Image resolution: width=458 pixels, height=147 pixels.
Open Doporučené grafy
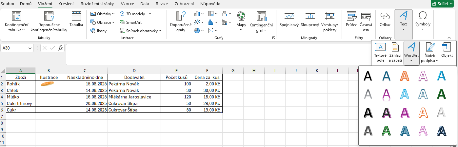[181, 22]
